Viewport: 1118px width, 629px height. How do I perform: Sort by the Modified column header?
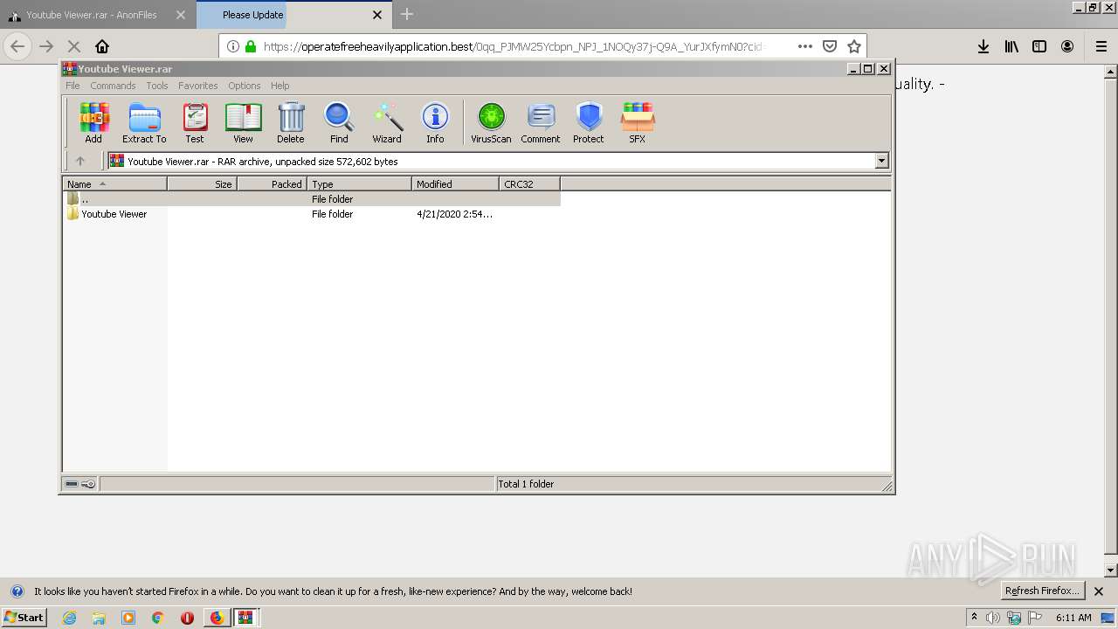click(x=455, y=183)
